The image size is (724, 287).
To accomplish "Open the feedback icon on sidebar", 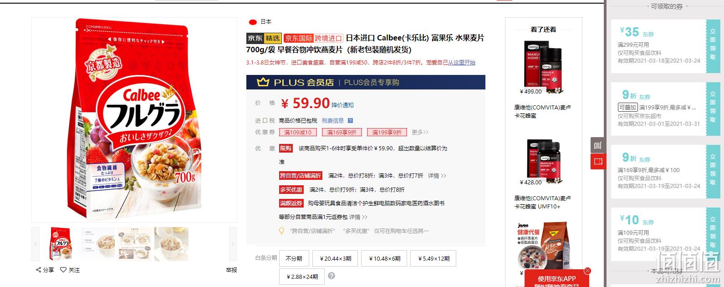I will 598,145.
